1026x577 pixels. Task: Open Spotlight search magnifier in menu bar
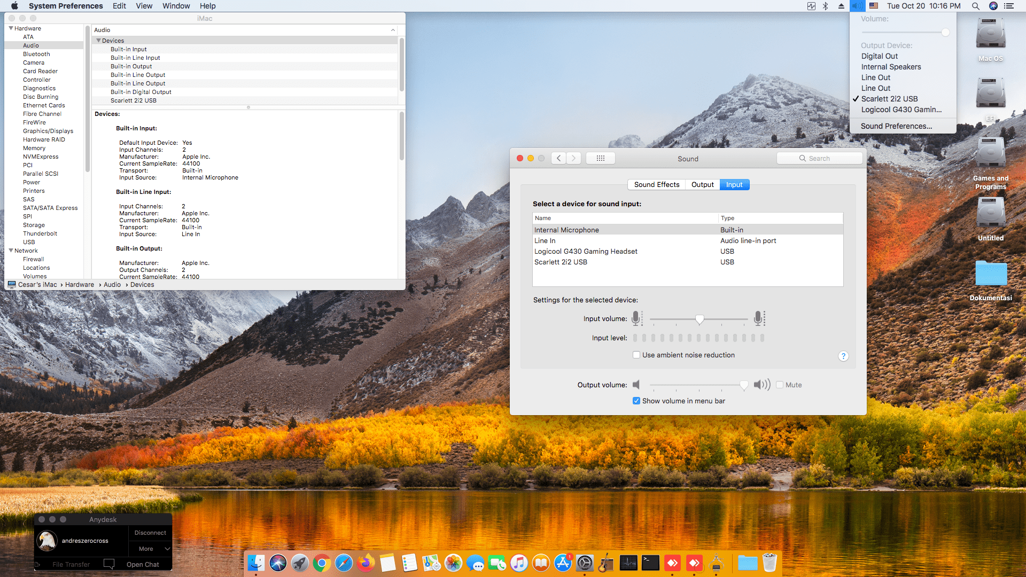click(976, 6)
